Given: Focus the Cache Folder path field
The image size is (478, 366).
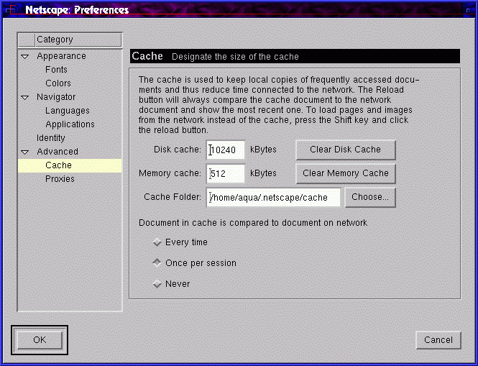Looking at the screenshot, I should tap(273, 197).
